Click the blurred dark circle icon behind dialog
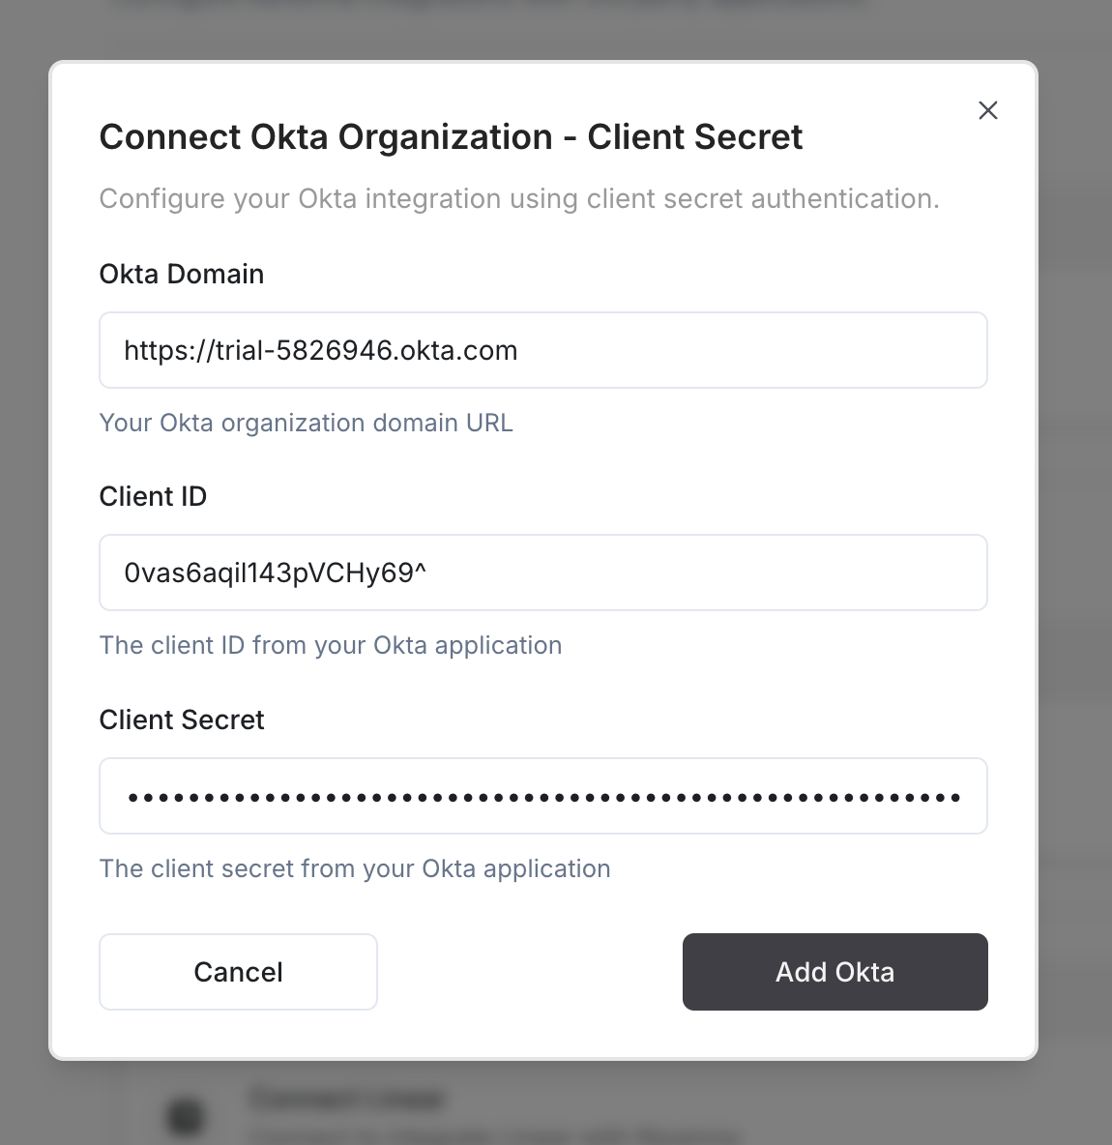Image resolution: width=1112 pixels, height=1145 pixels. tap(185, 1117)
